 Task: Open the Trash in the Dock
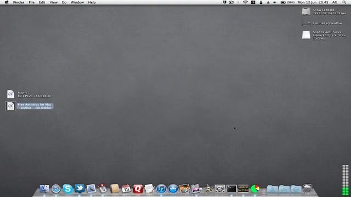pyautogui.click(x=307, y=189)
